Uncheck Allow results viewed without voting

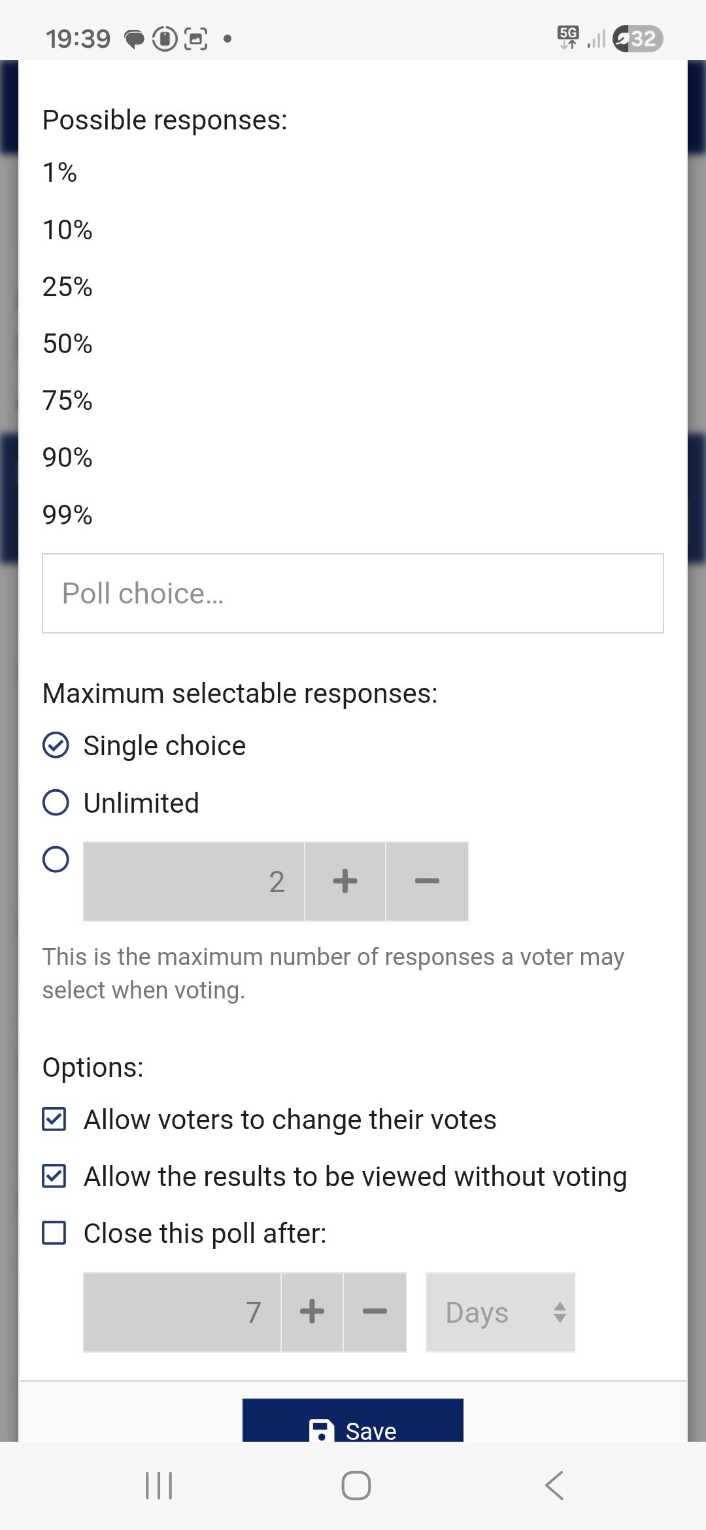(54, 1176)
